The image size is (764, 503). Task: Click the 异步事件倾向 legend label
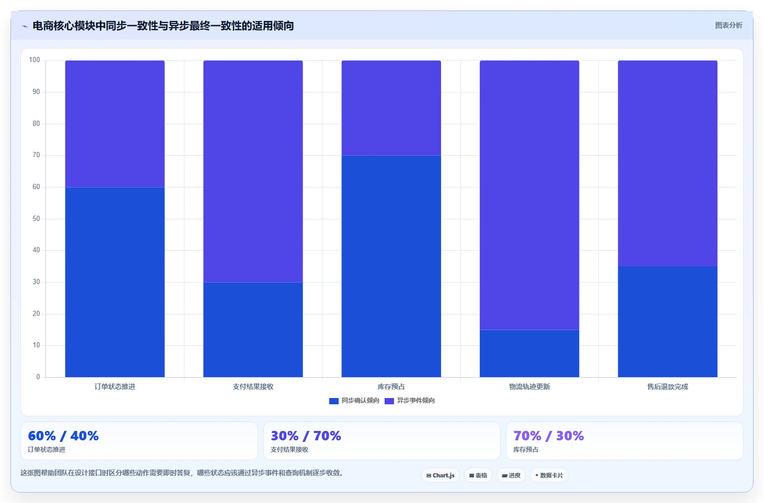(416, 401)
